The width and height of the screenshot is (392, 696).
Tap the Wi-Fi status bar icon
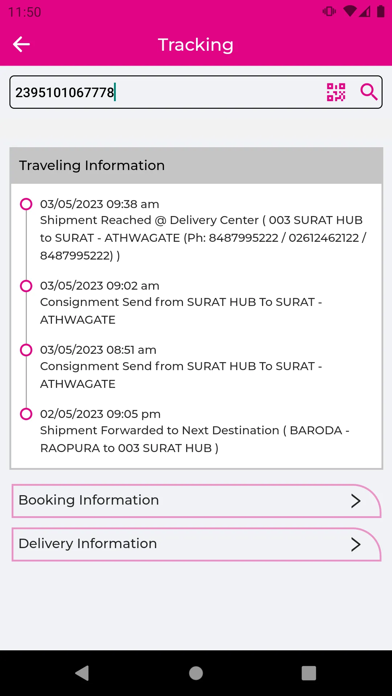click(x=350, y=12)
